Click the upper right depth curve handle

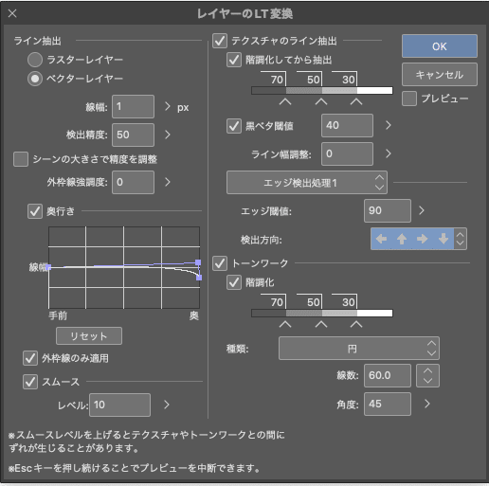pos(198,262)
